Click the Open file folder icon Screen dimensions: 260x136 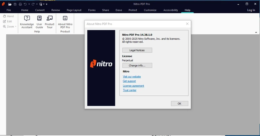pos(10,4)
